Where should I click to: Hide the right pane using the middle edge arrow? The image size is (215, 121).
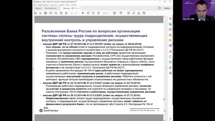click(167, 69)
